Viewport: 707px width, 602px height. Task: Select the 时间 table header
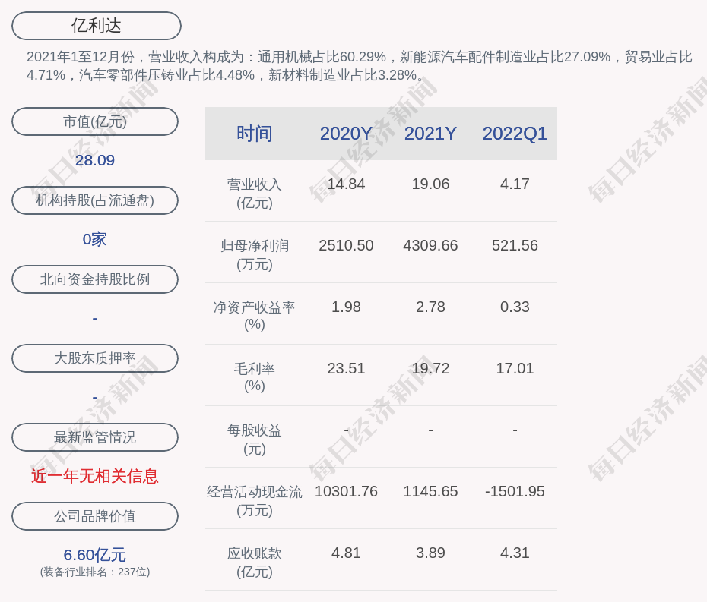point(255,134)
